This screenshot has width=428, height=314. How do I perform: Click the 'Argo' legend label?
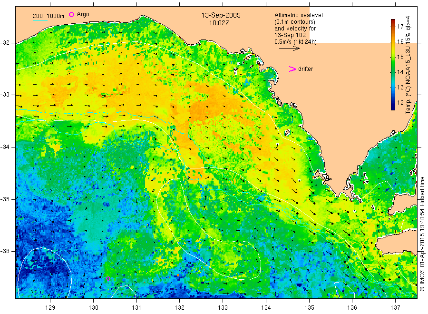click(x=83, y=14)
